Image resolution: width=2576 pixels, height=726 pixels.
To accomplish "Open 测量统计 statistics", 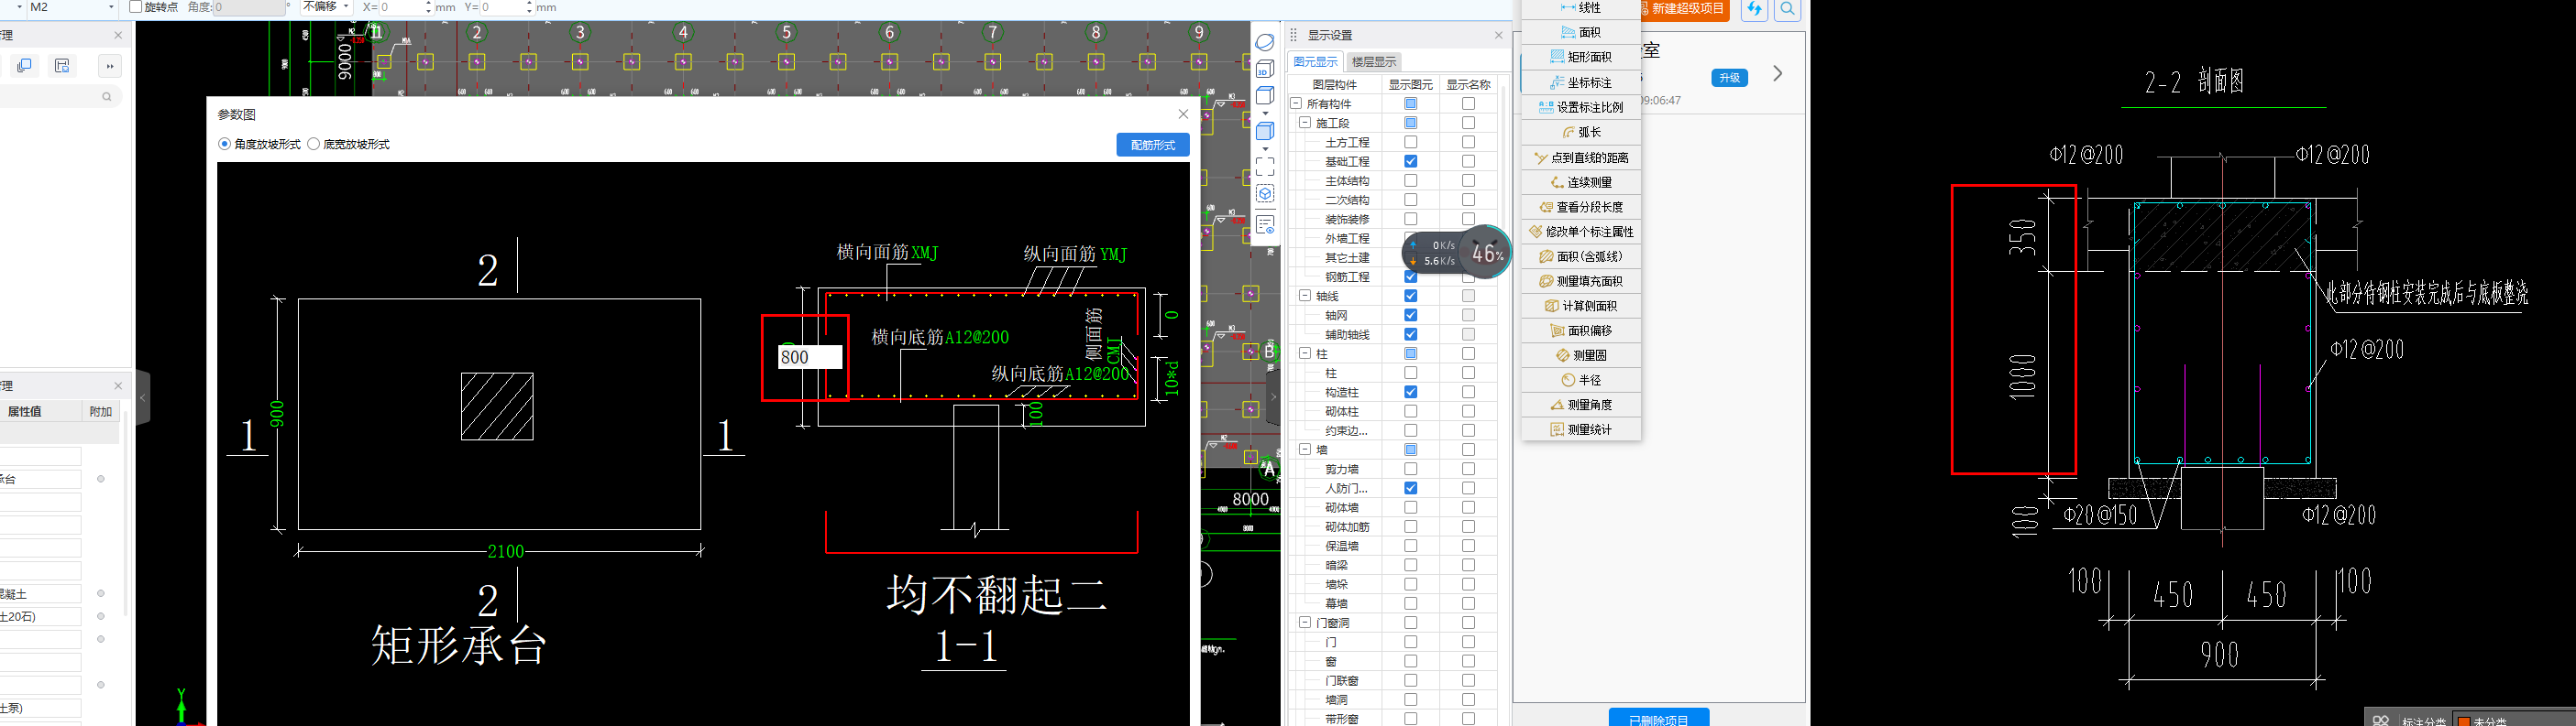I will (1580, 429).
